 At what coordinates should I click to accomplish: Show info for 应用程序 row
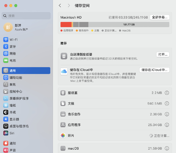pyautogui.click(x=167, y=125)
